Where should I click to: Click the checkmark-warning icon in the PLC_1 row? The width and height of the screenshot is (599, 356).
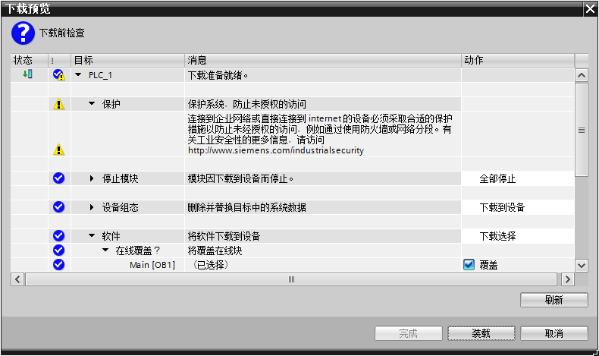(x=58, y=75)
